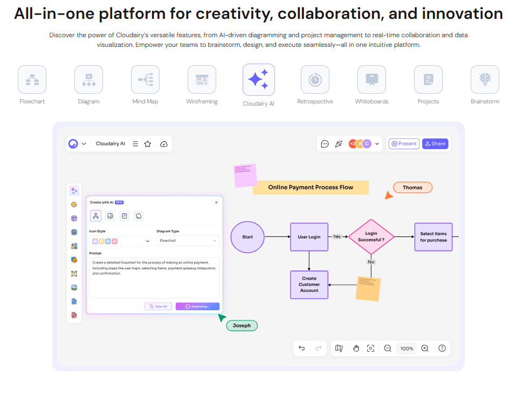
Task: Open the comments chat bubble icon
Action: (x=325, y=144)
